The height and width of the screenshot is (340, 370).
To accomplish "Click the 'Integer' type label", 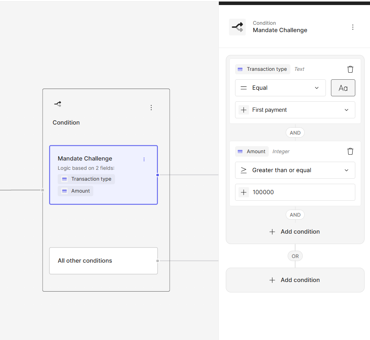I will pos(281,151).
